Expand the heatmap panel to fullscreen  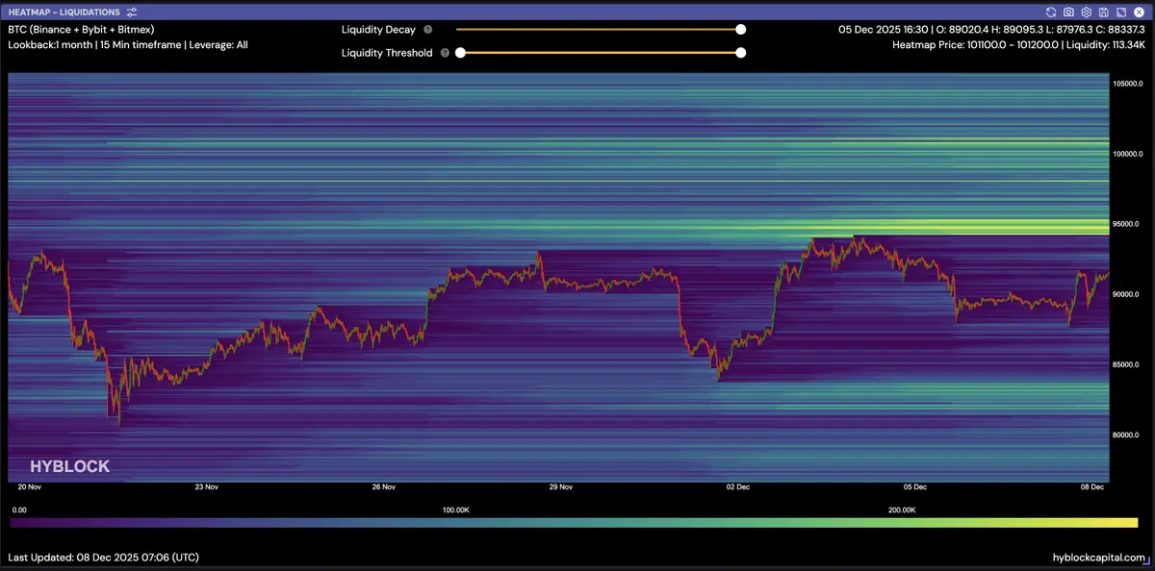tap(1121, 12)
